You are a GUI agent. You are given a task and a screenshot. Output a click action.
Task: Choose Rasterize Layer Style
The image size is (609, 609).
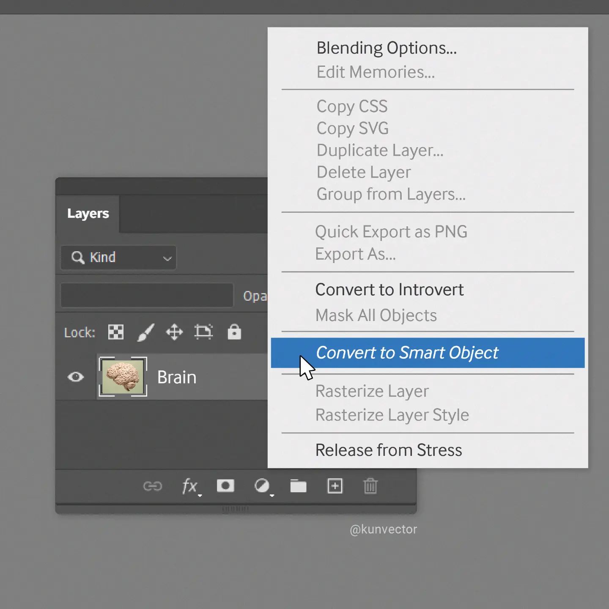click(392, 415)
